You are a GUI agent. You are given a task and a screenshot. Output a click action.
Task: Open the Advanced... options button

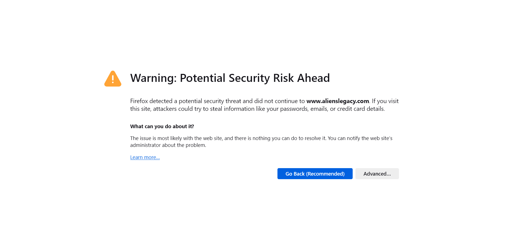click(x=377, y=174)
